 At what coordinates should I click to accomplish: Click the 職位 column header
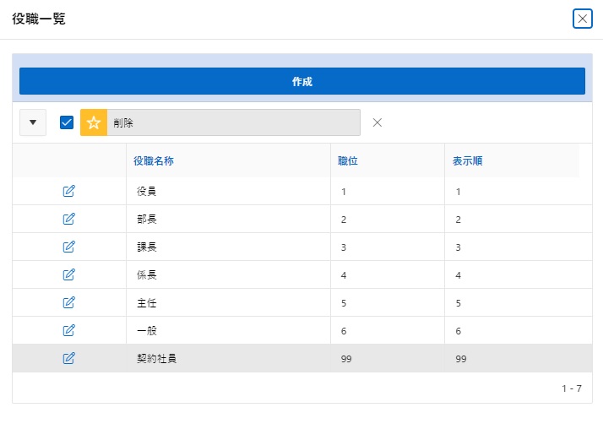(x=348, y=160)
